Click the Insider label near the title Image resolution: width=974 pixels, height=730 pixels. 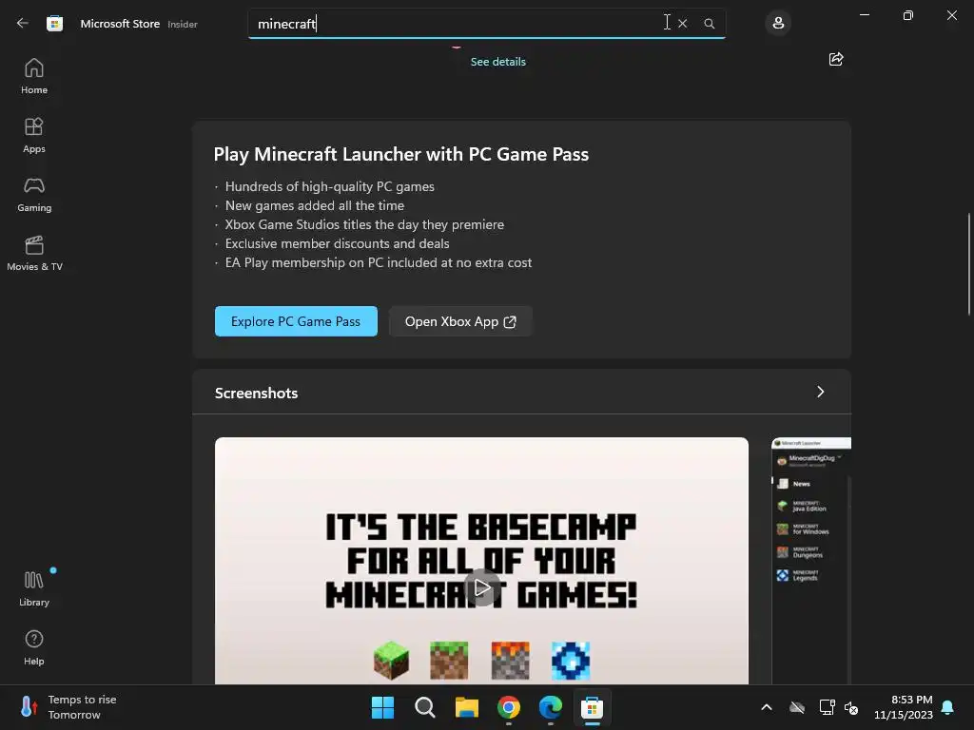(183, 24)
